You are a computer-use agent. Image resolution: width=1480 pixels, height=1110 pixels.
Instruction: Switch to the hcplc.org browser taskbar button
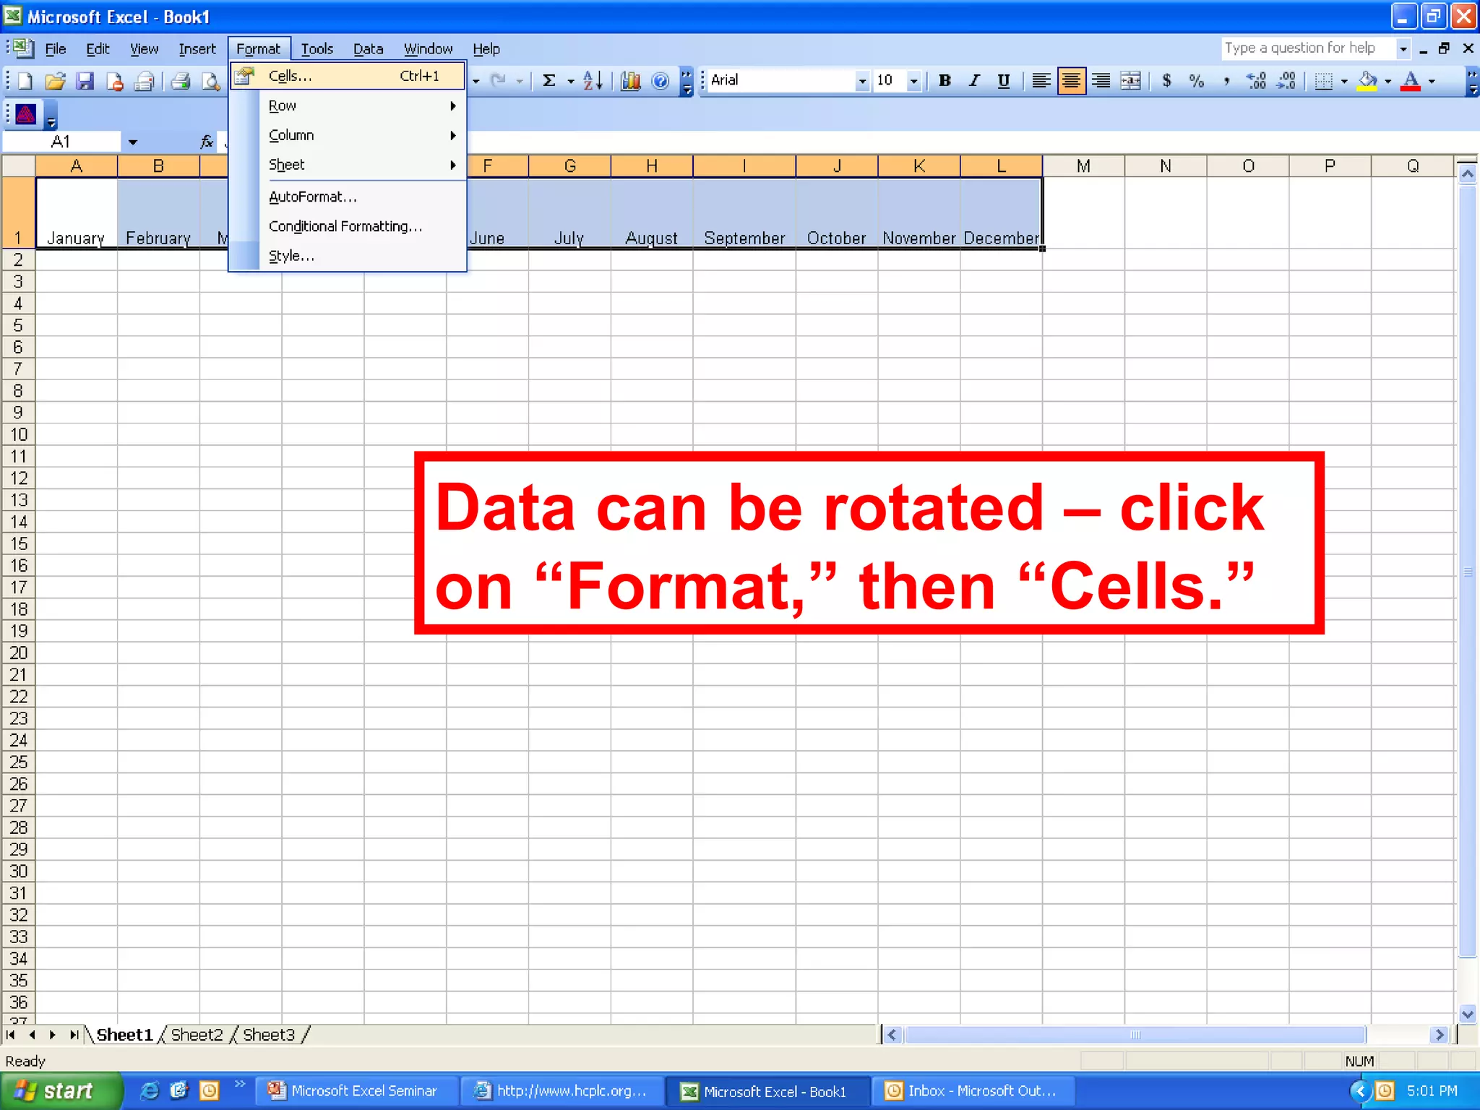[x=562, y=1090]
